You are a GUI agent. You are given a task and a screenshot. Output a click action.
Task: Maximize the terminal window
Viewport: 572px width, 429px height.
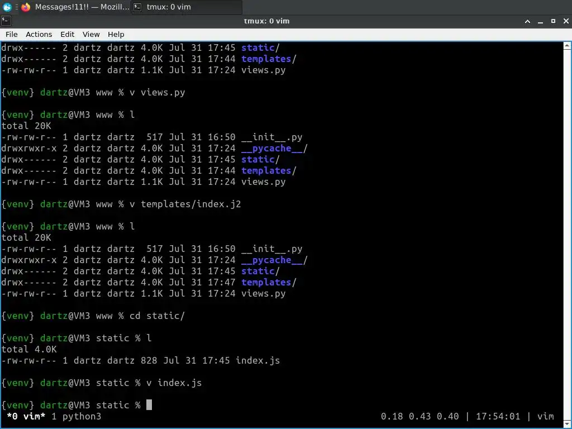click(x=553, y=21)
